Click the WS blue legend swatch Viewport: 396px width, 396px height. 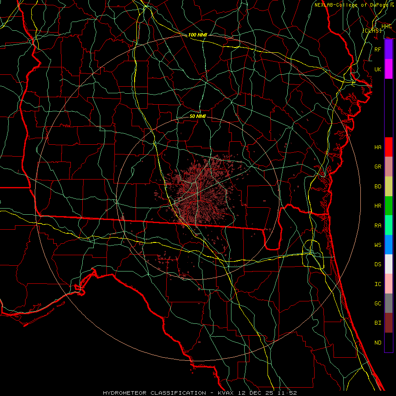point(389,245)
